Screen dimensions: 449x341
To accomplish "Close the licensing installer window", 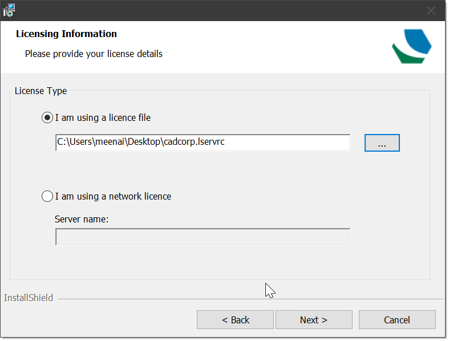I will 431,11.
